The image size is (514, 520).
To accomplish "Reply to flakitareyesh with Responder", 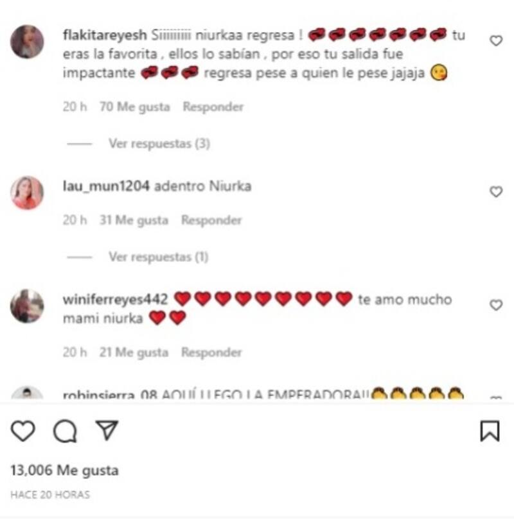I will [x=213, y=107].
